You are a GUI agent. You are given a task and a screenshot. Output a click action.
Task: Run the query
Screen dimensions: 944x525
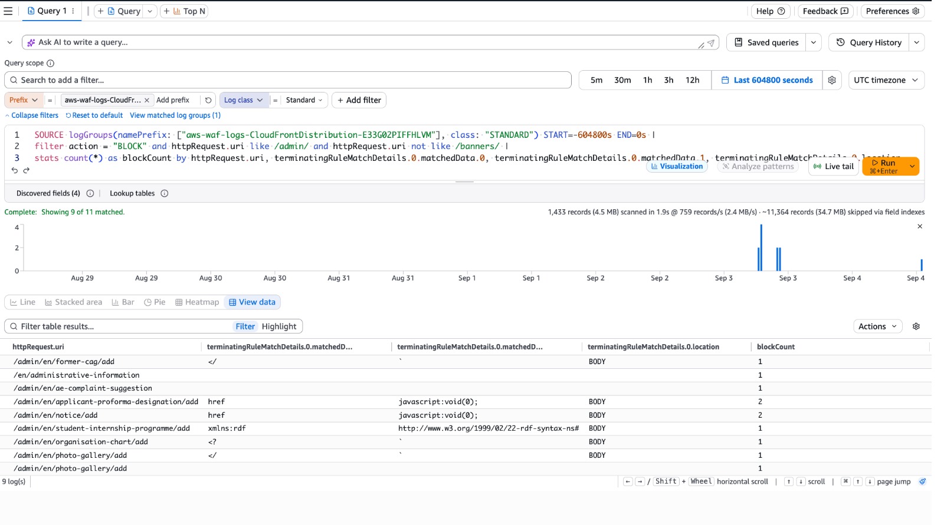pyautogui.click(x=884, y=167)
